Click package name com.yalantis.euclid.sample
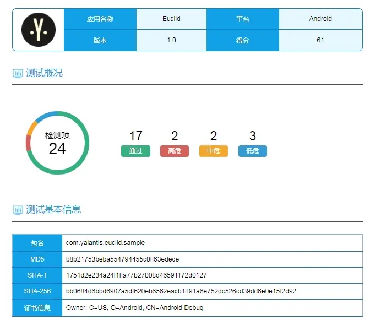 click(x=105, y=243)
